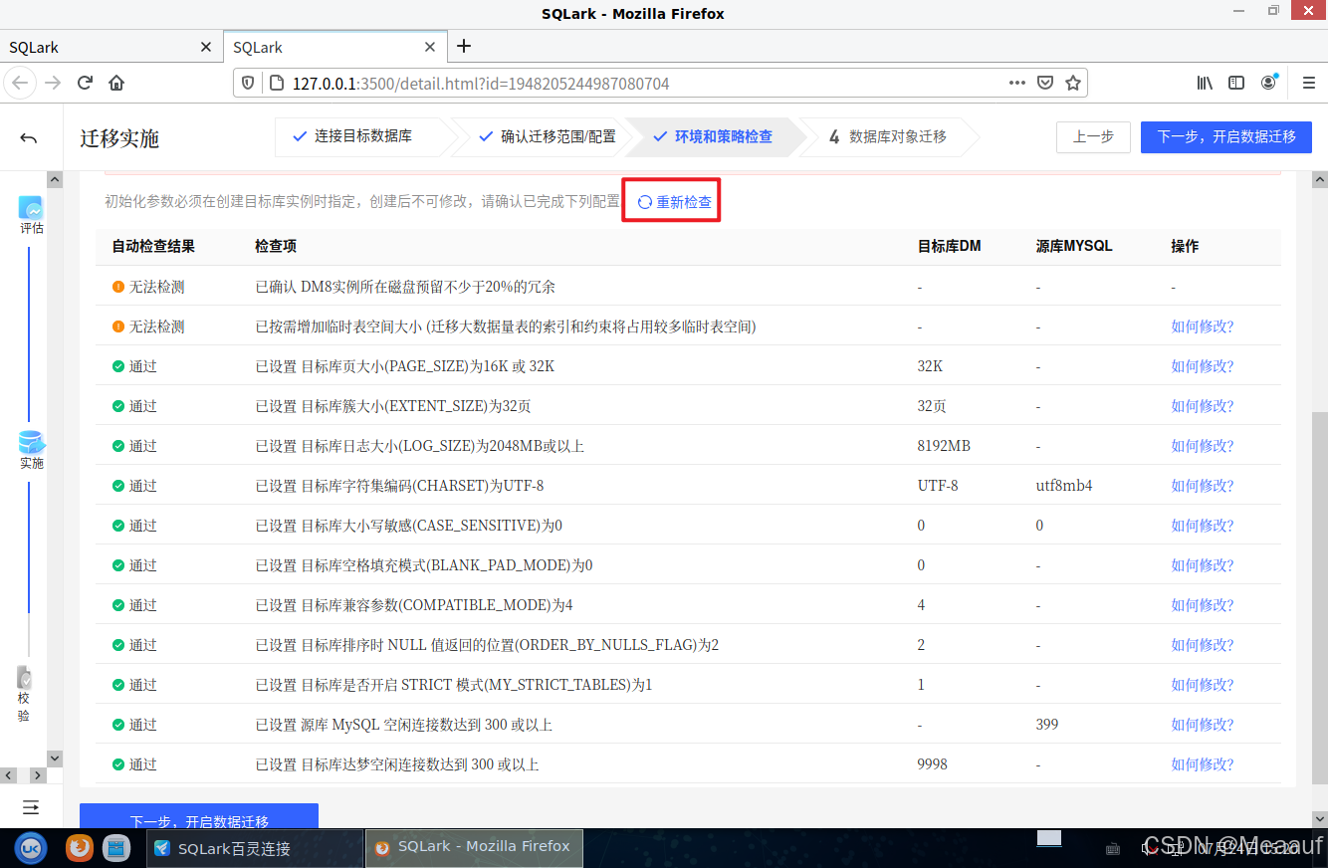Open the taskbar start menu icon
The image size is (1328, 868).
coord(31,848)
